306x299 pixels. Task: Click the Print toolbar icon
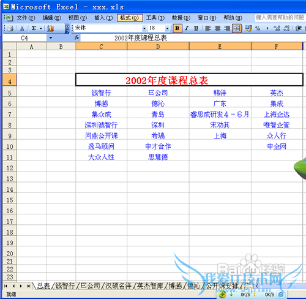click(x=10, y=28)
